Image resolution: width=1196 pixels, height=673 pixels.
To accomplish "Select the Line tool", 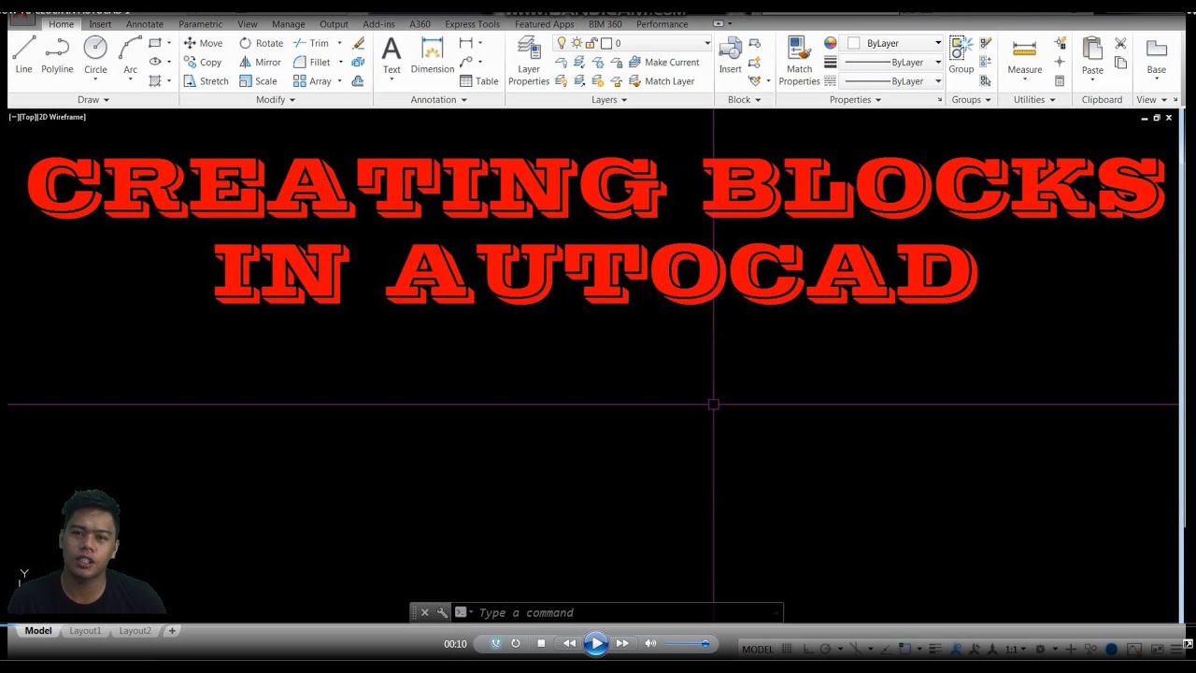I will (x=24, y=54).
